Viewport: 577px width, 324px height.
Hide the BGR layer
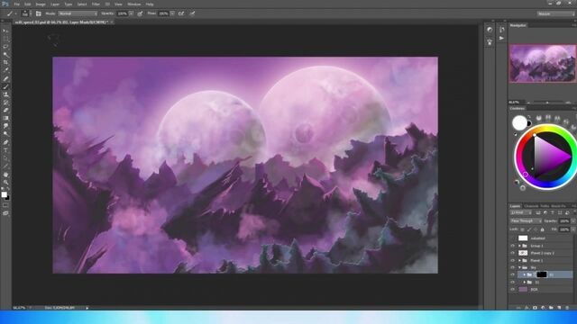tap(513, 290)
